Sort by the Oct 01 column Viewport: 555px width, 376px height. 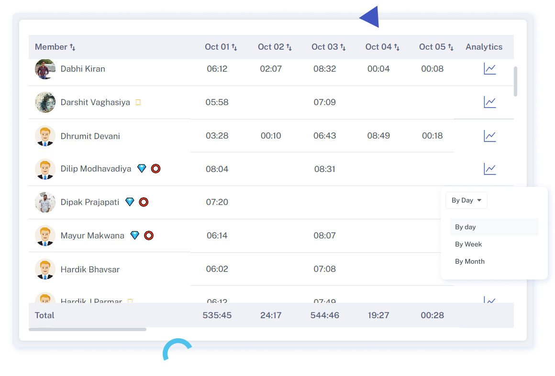[x=234, y=47]
